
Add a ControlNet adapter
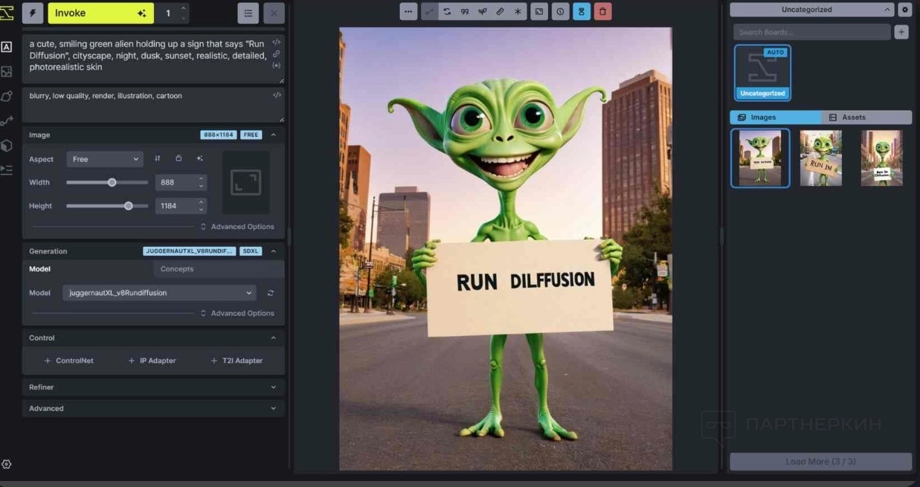tap(68, 361)
